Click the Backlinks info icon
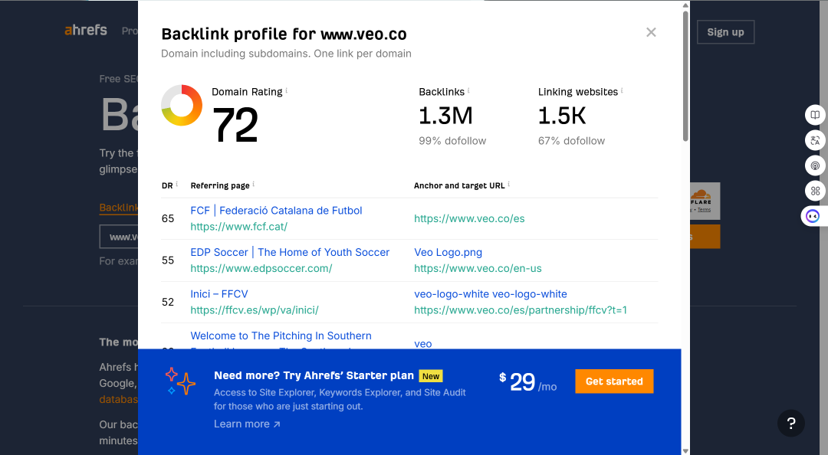 coord(468,90)
